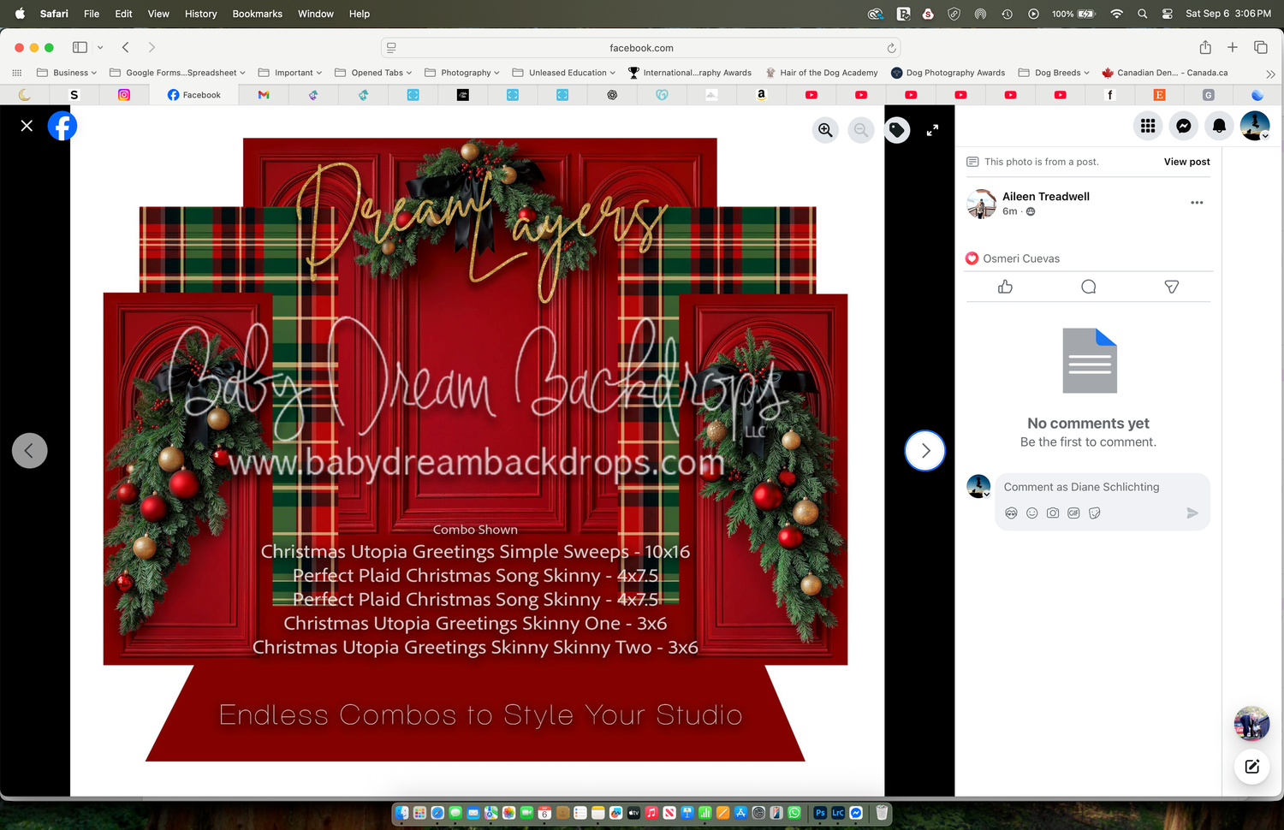Share the page from Safari toolbar
The width and height of the screenshot is (1284, 830).
click(1205, 47)
